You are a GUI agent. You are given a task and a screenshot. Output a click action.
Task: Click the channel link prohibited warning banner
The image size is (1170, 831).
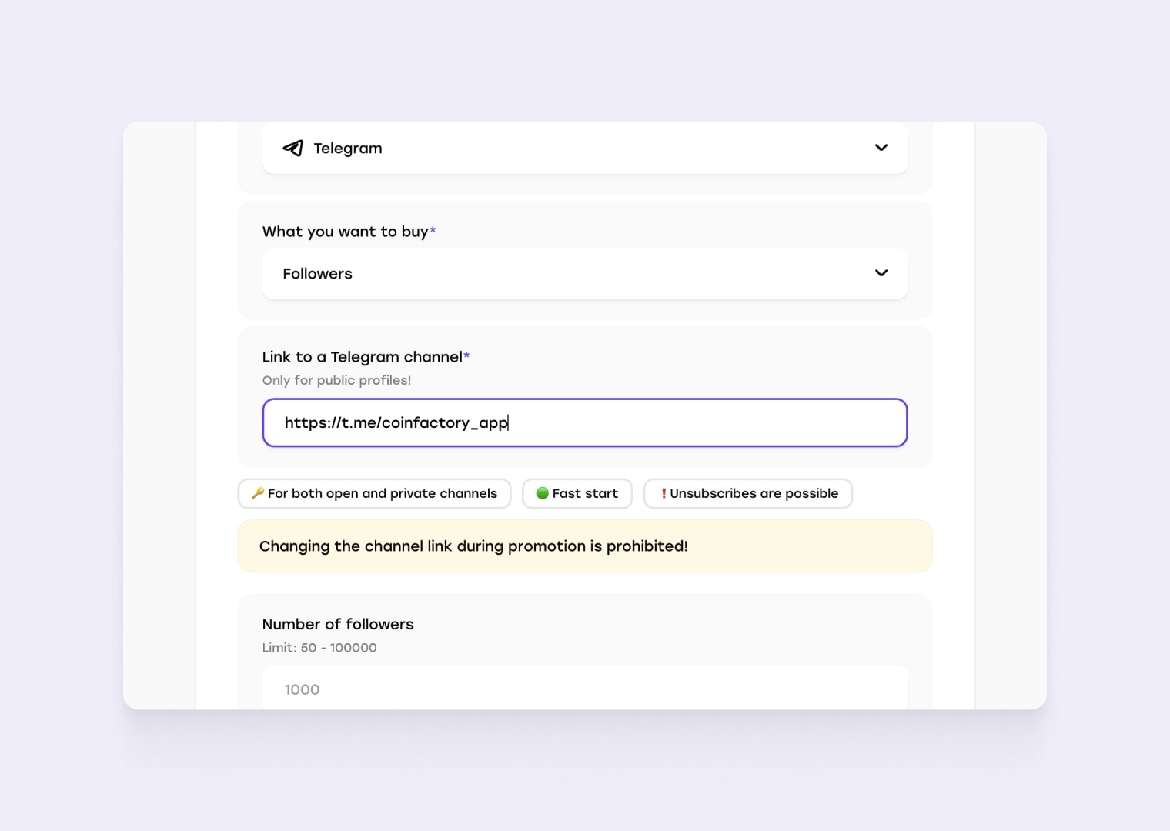point(585,546)
